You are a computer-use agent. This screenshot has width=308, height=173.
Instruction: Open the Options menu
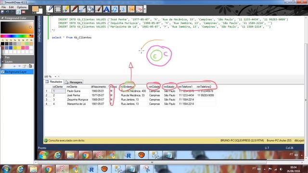[x=22, y=7]
